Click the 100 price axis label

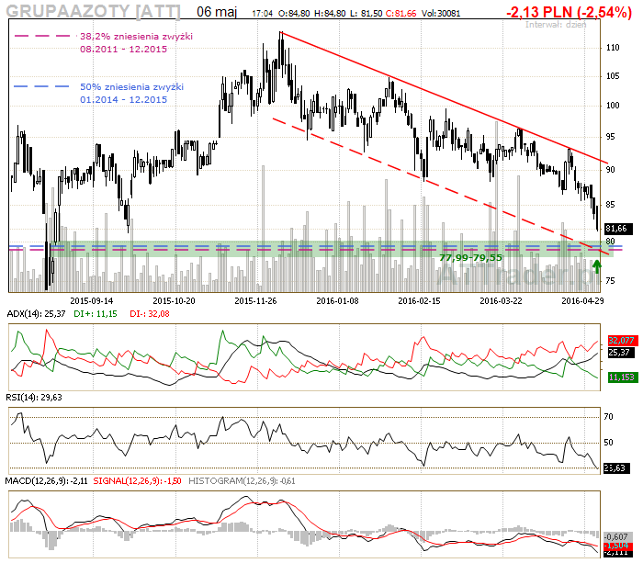(613, 106)
